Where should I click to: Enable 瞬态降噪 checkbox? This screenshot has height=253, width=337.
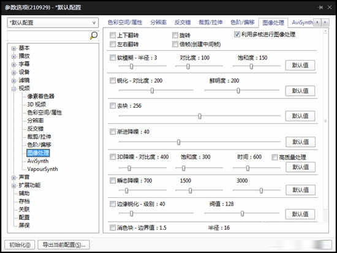(x=113, y=180)
